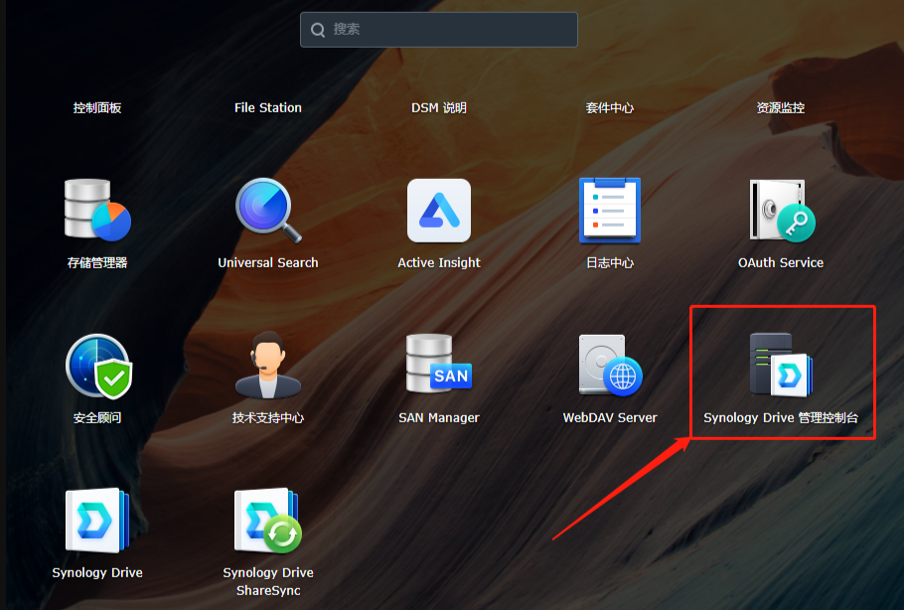Viewport: 904px width, 610px height.
Task: Click the 搜索 search input field
Action: pyautogui.click(x=447, y=30)
